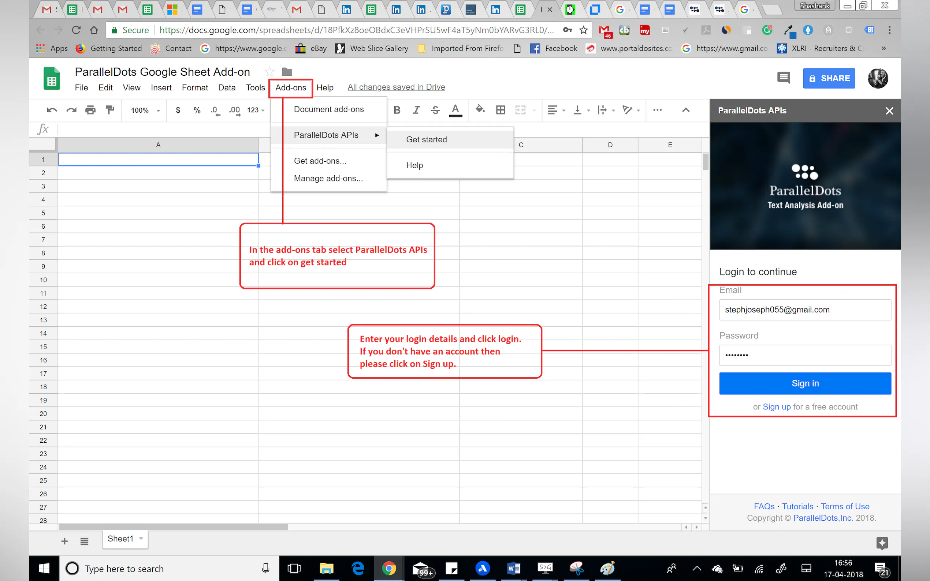Apply strikethrough formatting
The width and height of the screenshot is (930, 581).
(x=435, y=110)
